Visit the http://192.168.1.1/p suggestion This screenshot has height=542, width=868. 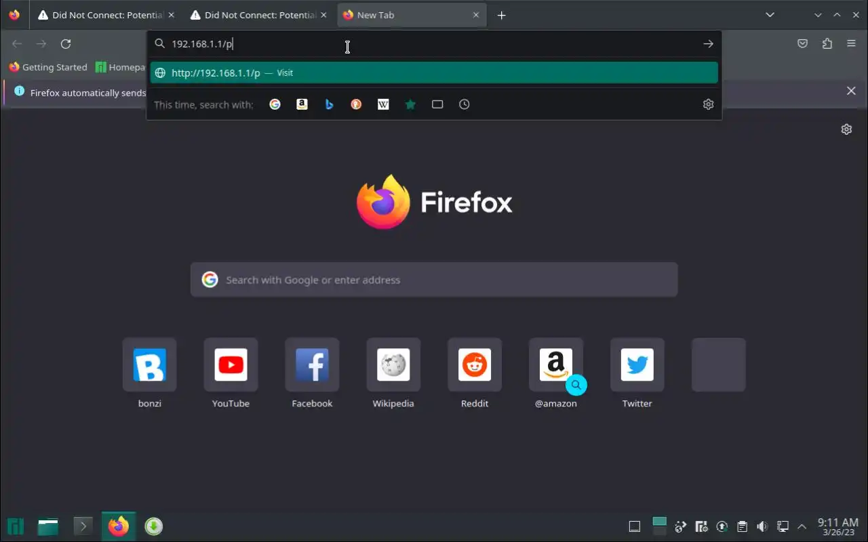coord(434,73)
